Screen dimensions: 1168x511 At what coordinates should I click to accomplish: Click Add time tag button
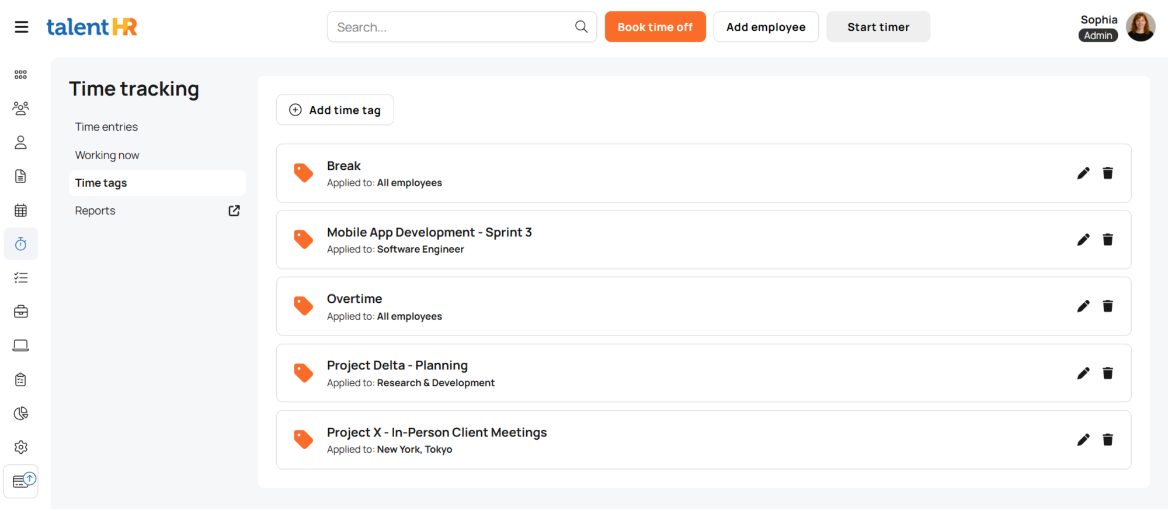coord(335,110)
